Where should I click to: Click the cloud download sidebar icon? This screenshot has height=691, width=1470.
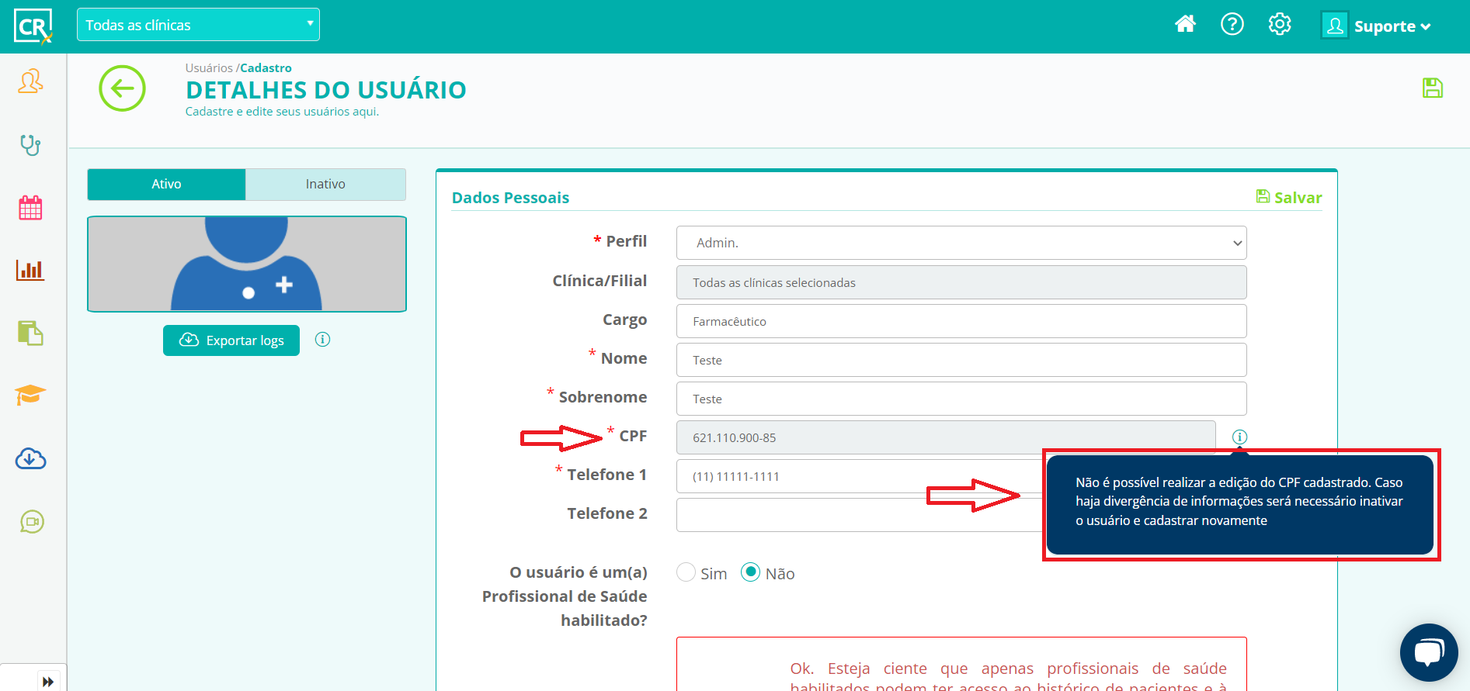(30, 459)
